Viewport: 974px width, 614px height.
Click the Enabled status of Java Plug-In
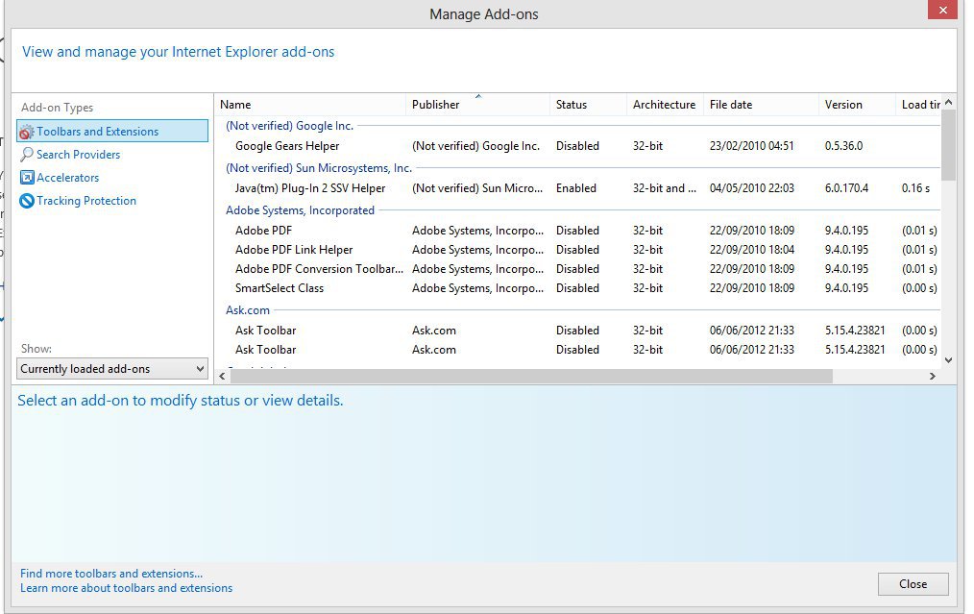(x=575, y=188)
